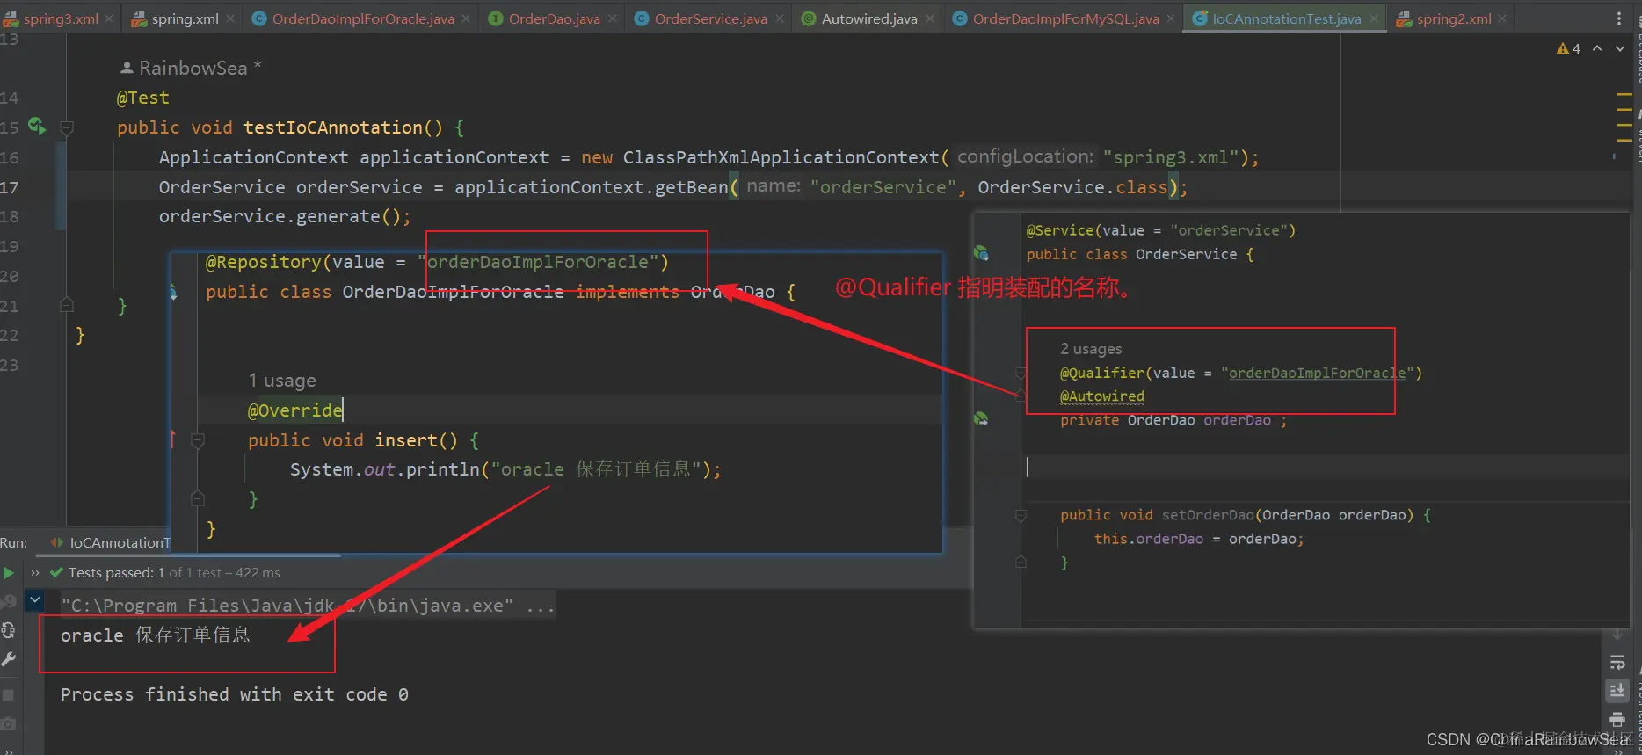Close the OrderDao.java tab
The width and height of the screenshot is (1642, 755).
click(x=612, y=18)
